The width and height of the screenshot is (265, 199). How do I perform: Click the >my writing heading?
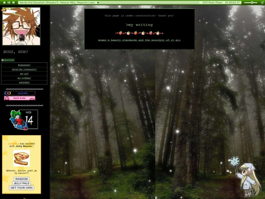pos(139,25)
